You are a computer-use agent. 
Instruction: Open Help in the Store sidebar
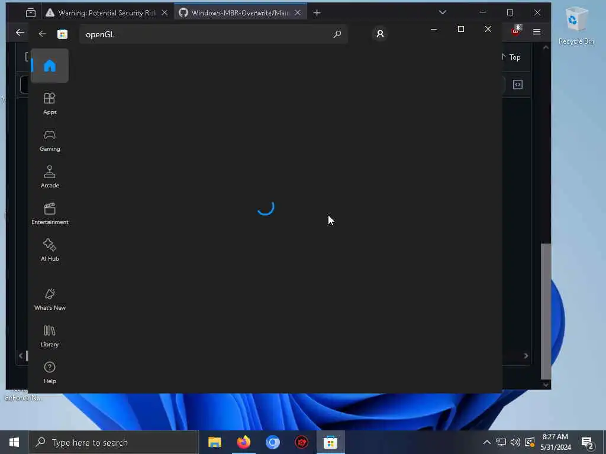coord(50,373)
